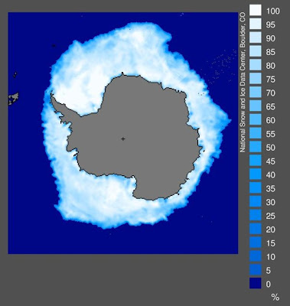Image resolution: width=290 pixels, height=306 pixels.
Task: Click the 10 percent legend swatch
Action: point(256,256)
